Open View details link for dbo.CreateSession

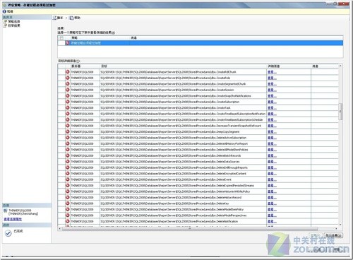coord(272,90)
